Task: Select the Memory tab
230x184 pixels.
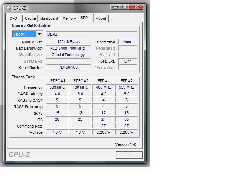Action: 69,18
